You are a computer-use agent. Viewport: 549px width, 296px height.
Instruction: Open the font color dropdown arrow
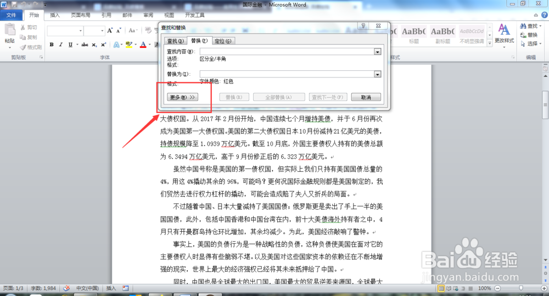tap(149, 44)
